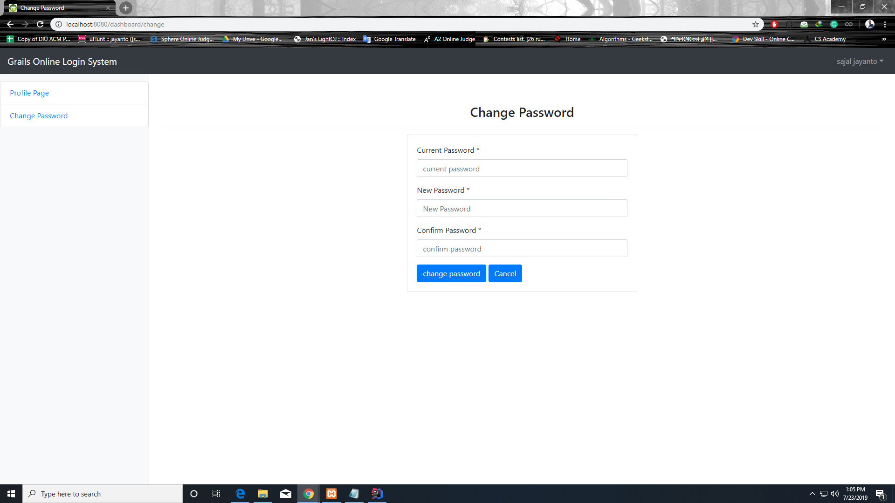895x503 pixels.
Task: Show hidden icons in the system tray
Action: 812,494
